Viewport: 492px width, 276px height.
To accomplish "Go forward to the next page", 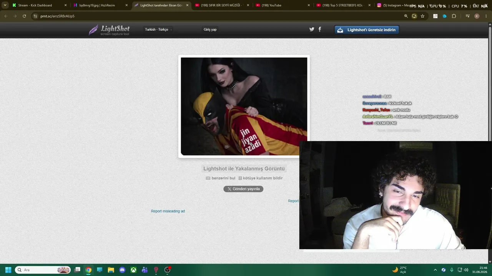I will click(x=15, y=16).
